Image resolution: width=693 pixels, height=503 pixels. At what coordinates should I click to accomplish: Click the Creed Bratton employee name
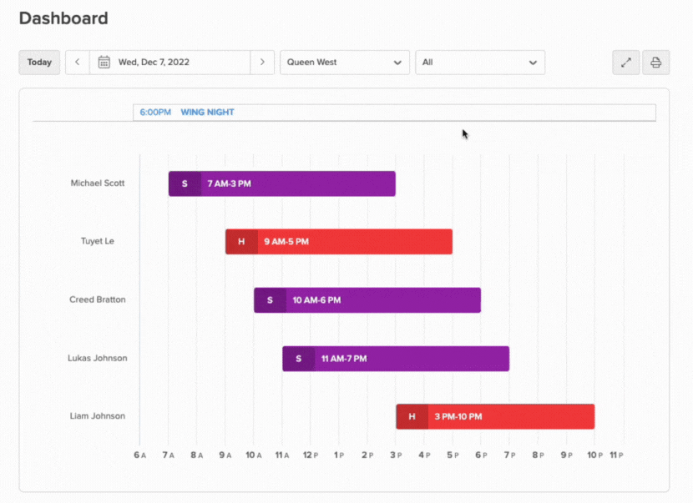(98, 299)
